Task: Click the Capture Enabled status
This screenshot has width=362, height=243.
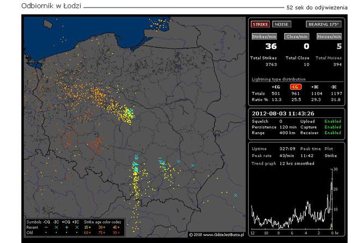Action: click(x=333, y=127)
